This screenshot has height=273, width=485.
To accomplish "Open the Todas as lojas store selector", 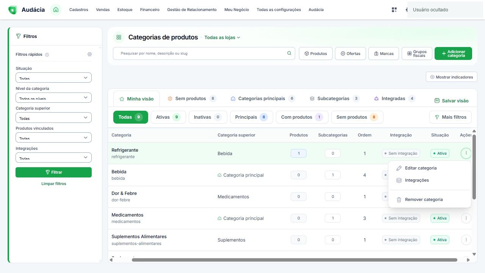I will click(x=222, y=38).
